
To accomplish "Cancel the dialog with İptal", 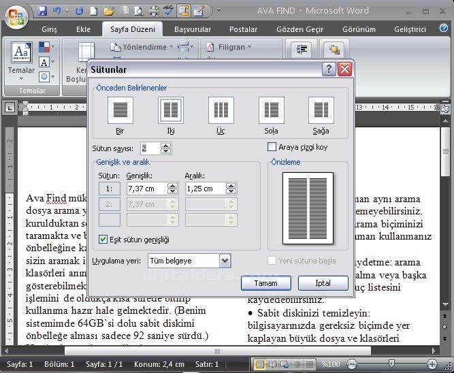I will [x=323, y=283].
